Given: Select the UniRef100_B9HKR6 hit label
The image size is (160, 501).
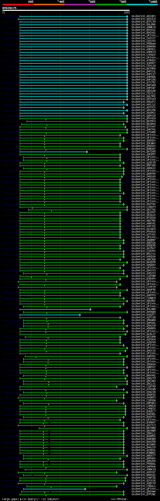Looking at the screenshot, I should coord(143,46).
